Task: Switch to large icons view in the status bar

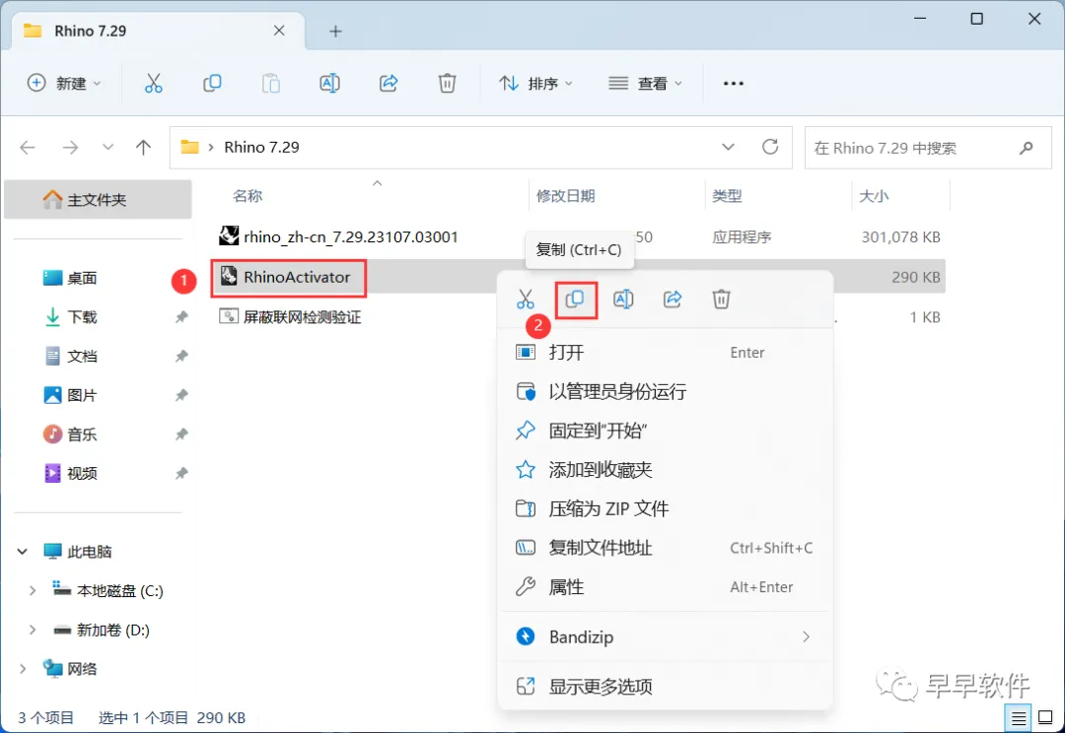Action: click(x=1046, y=717)
